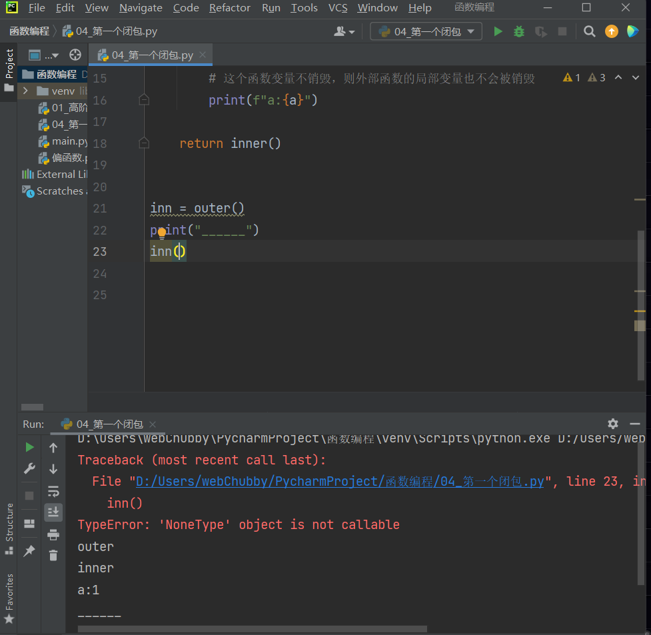Hide the Run tool window

point(635,424)
